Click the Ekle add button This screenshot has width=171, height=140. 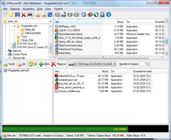44,64
